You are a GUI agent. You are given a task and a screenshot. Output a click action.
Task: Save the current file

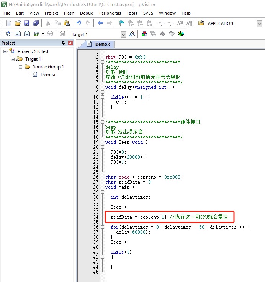click(x=27, y=23)
